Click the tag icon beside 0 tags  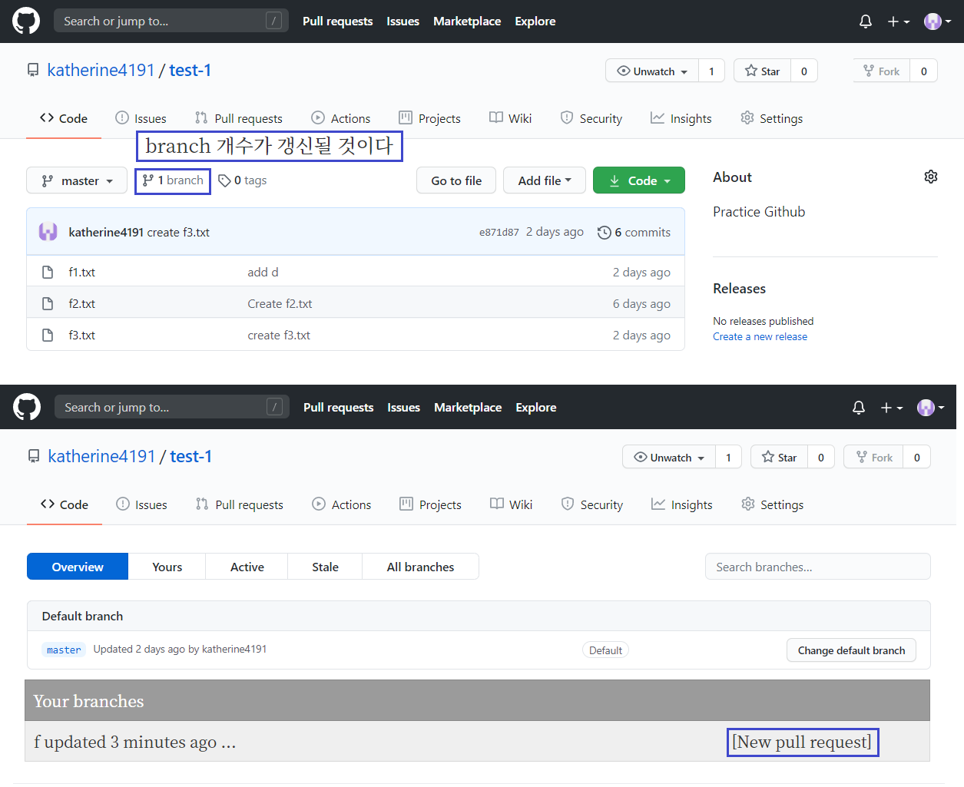point(224,180)
